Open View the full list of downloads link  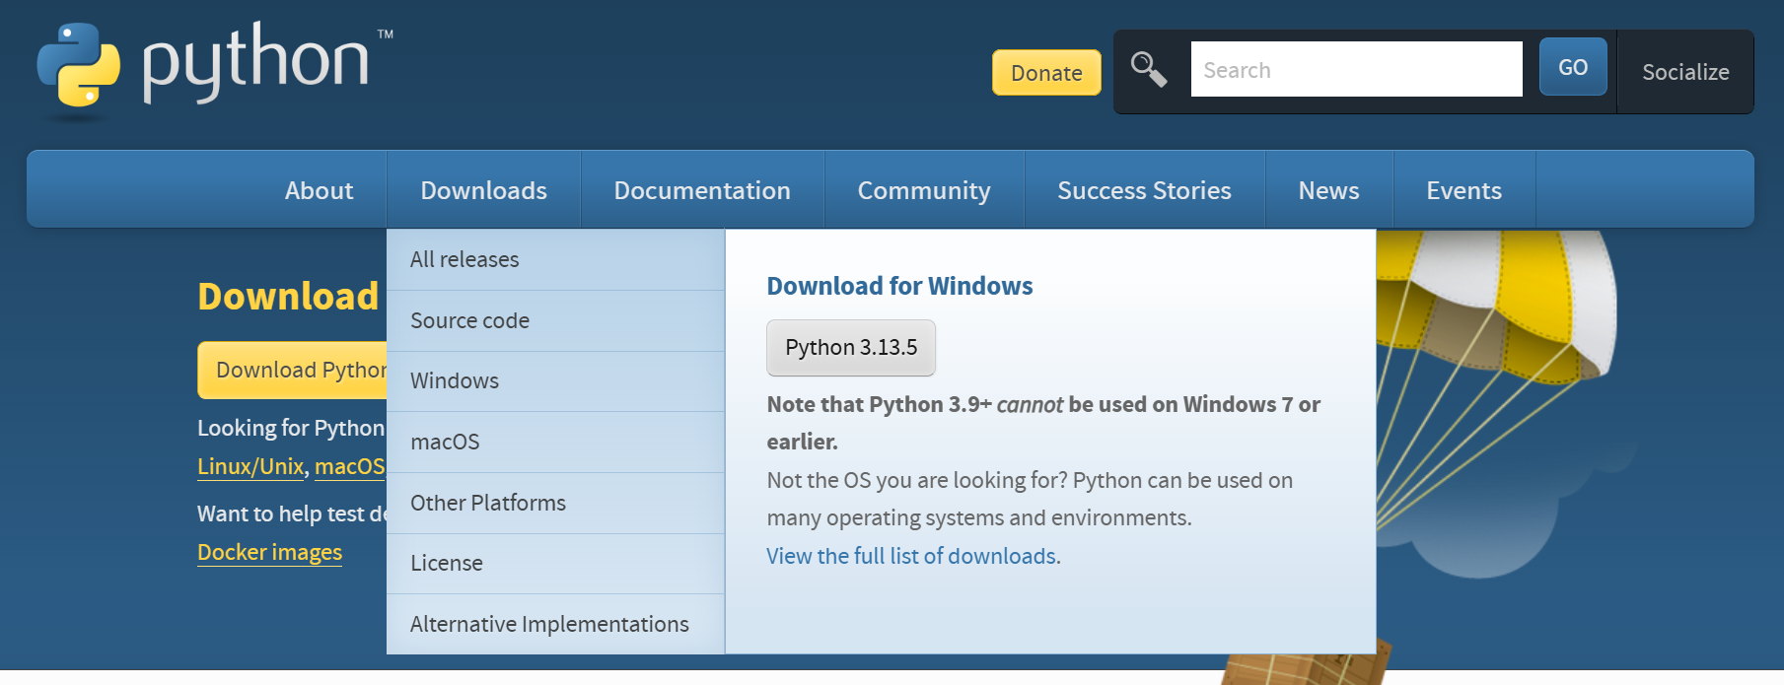coord(913,556)
